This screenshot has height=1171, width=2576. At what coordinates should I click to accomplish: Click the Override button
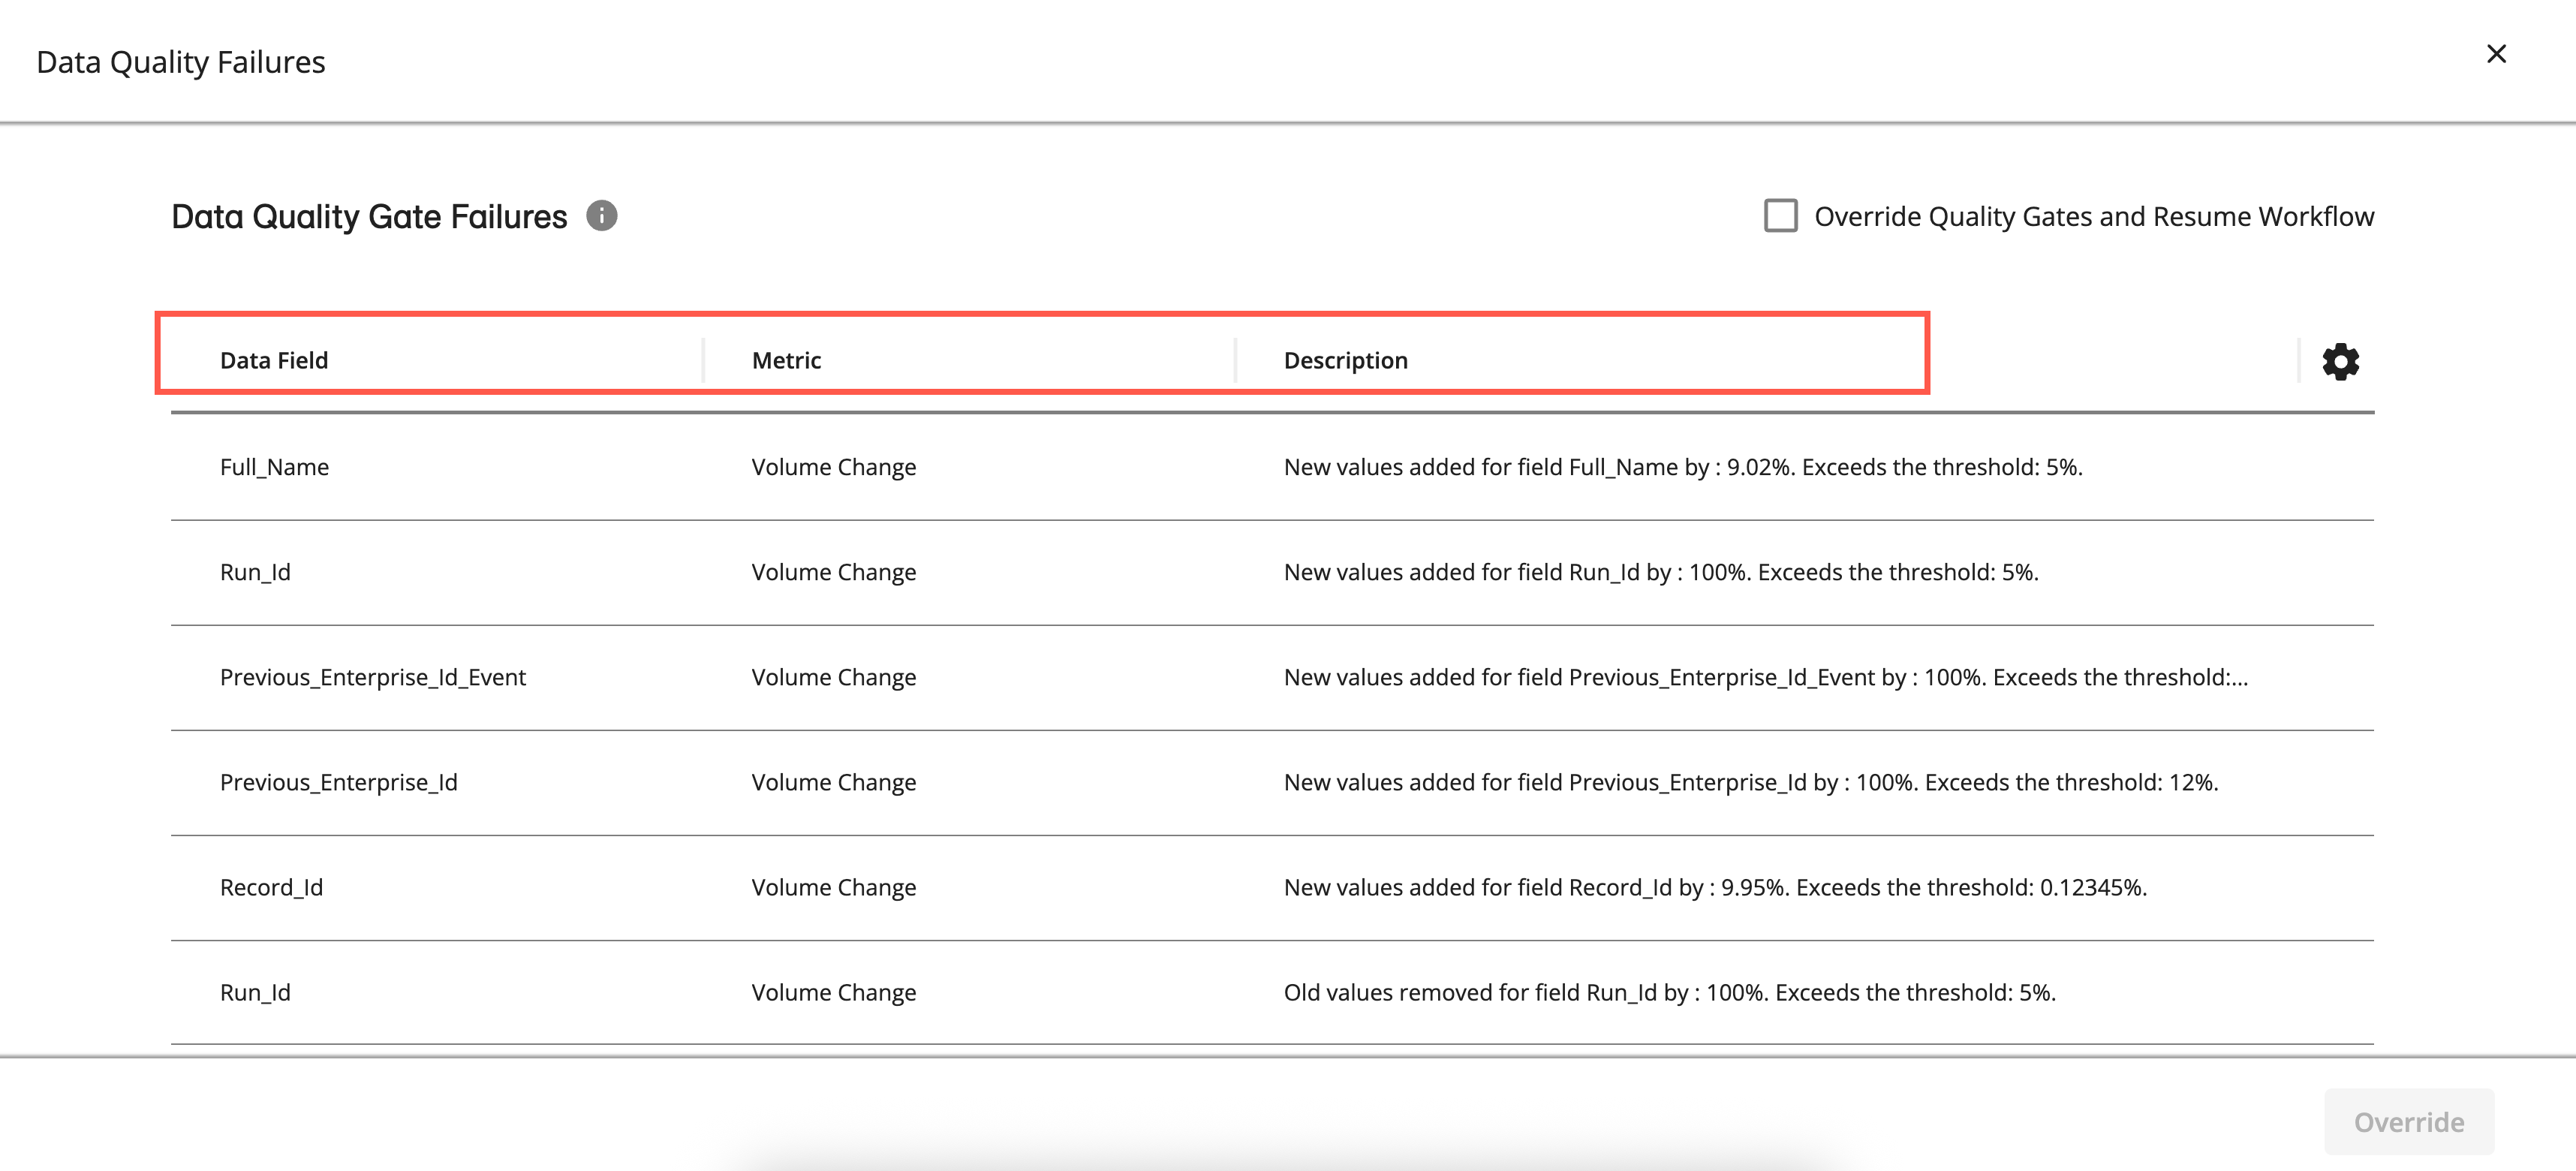tap(2408, 1122)
